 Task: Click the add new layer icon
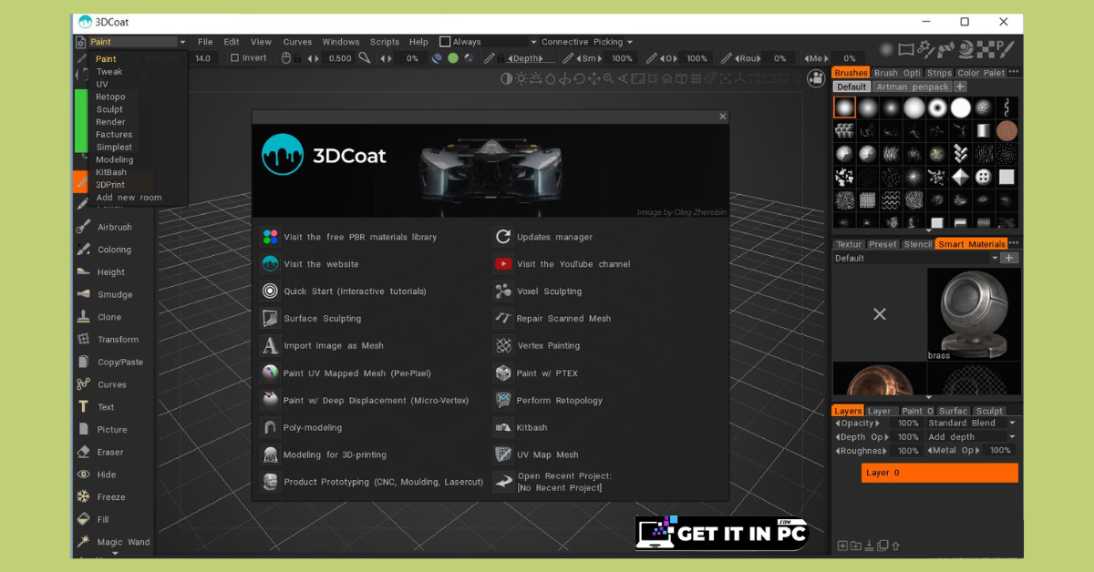pyautogui.click(x=841, y=546)
